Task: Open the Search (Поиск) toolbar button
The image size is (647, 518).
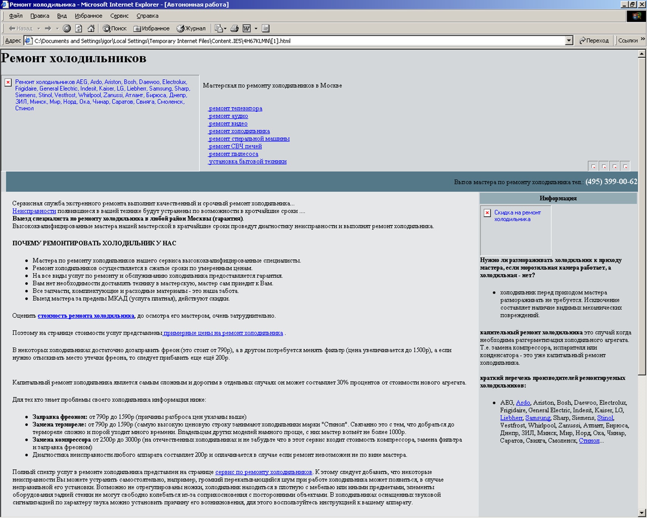Action: [115, 28]
